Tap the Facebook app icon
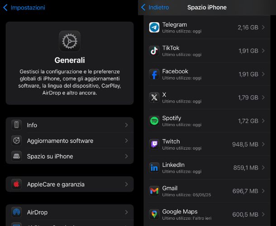276x226 pixels. (x=154, y=74)
